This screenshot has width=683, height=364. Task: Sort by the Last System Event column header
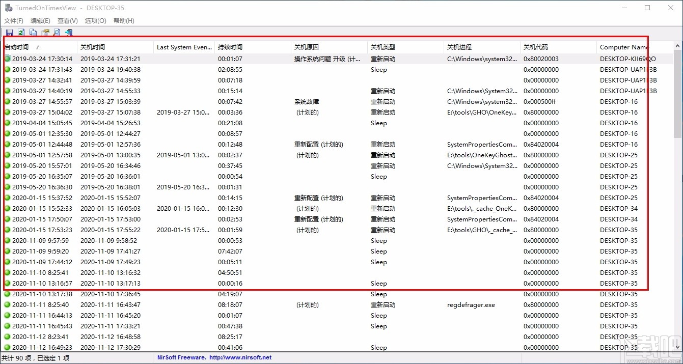point(184,47)
